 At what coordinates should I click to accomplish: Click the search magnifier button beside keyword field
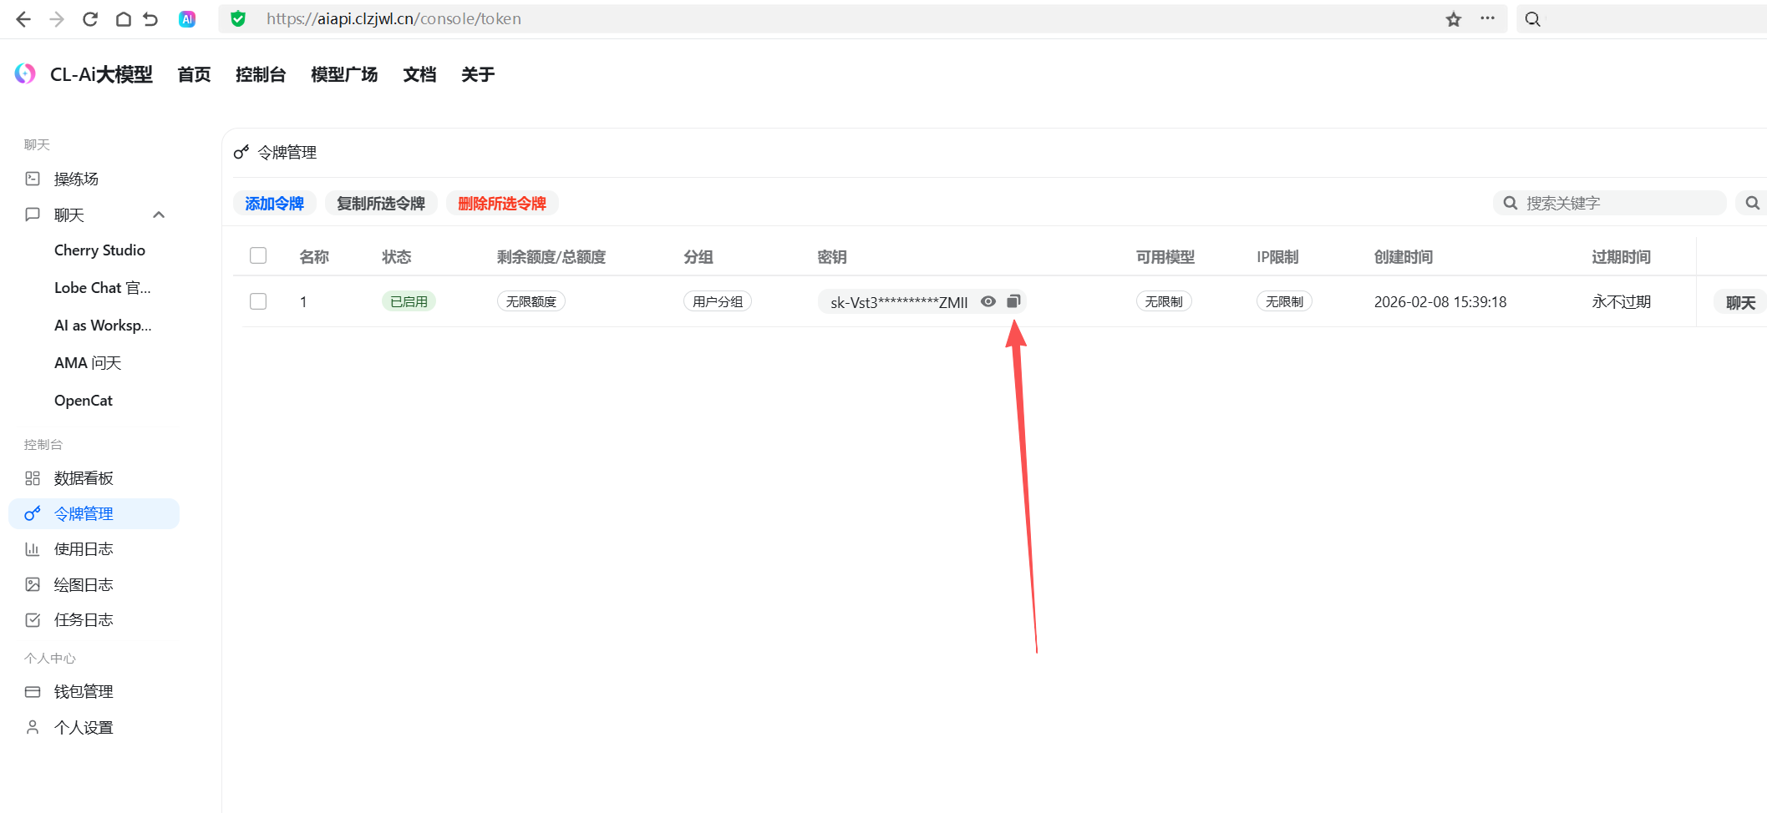coord(1752,203)
